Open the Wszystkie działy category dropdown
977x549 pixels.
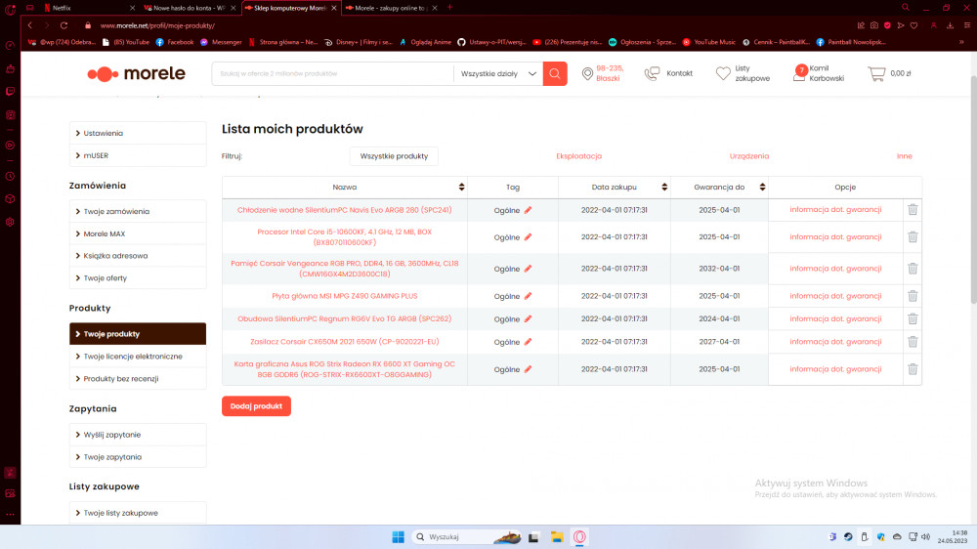click(x=498, y=73)
